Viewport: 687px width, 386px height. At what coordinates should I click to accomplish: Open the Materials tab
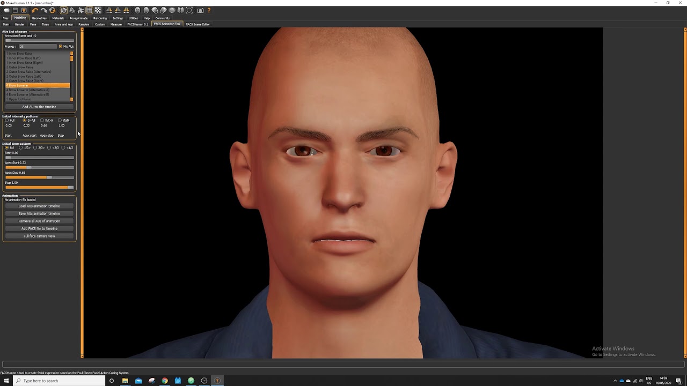58,18
